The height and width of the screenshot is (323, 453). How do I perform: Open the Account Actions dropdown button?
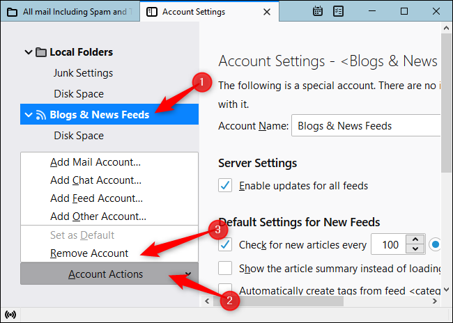109,274
